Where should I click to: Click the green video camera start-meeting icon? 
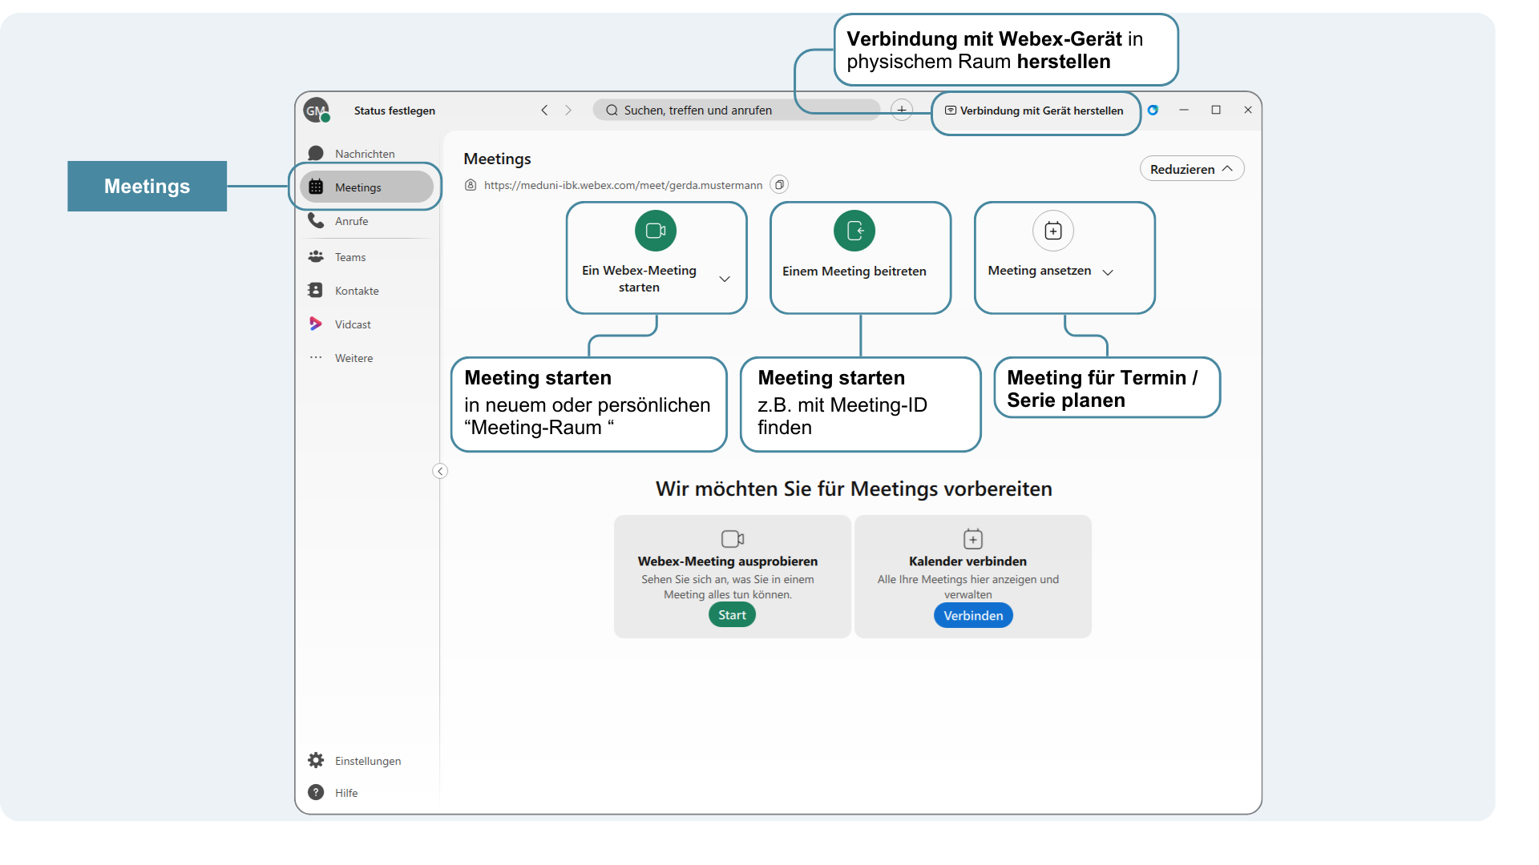pyautogui.click(x=656, y=231)
